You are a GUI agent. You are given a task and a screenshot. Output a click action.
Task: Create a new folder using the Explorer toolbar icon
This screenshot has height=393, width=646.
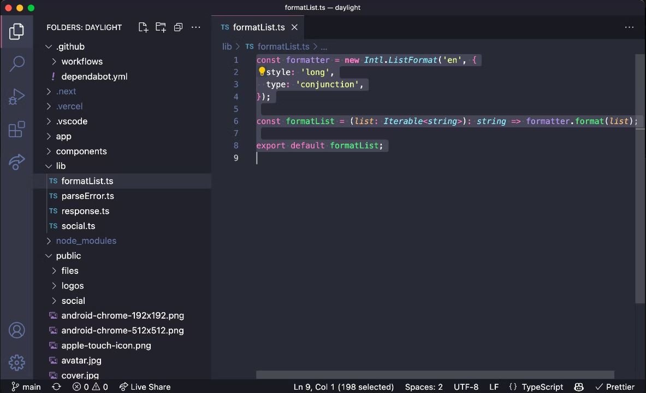click(161, 27)
